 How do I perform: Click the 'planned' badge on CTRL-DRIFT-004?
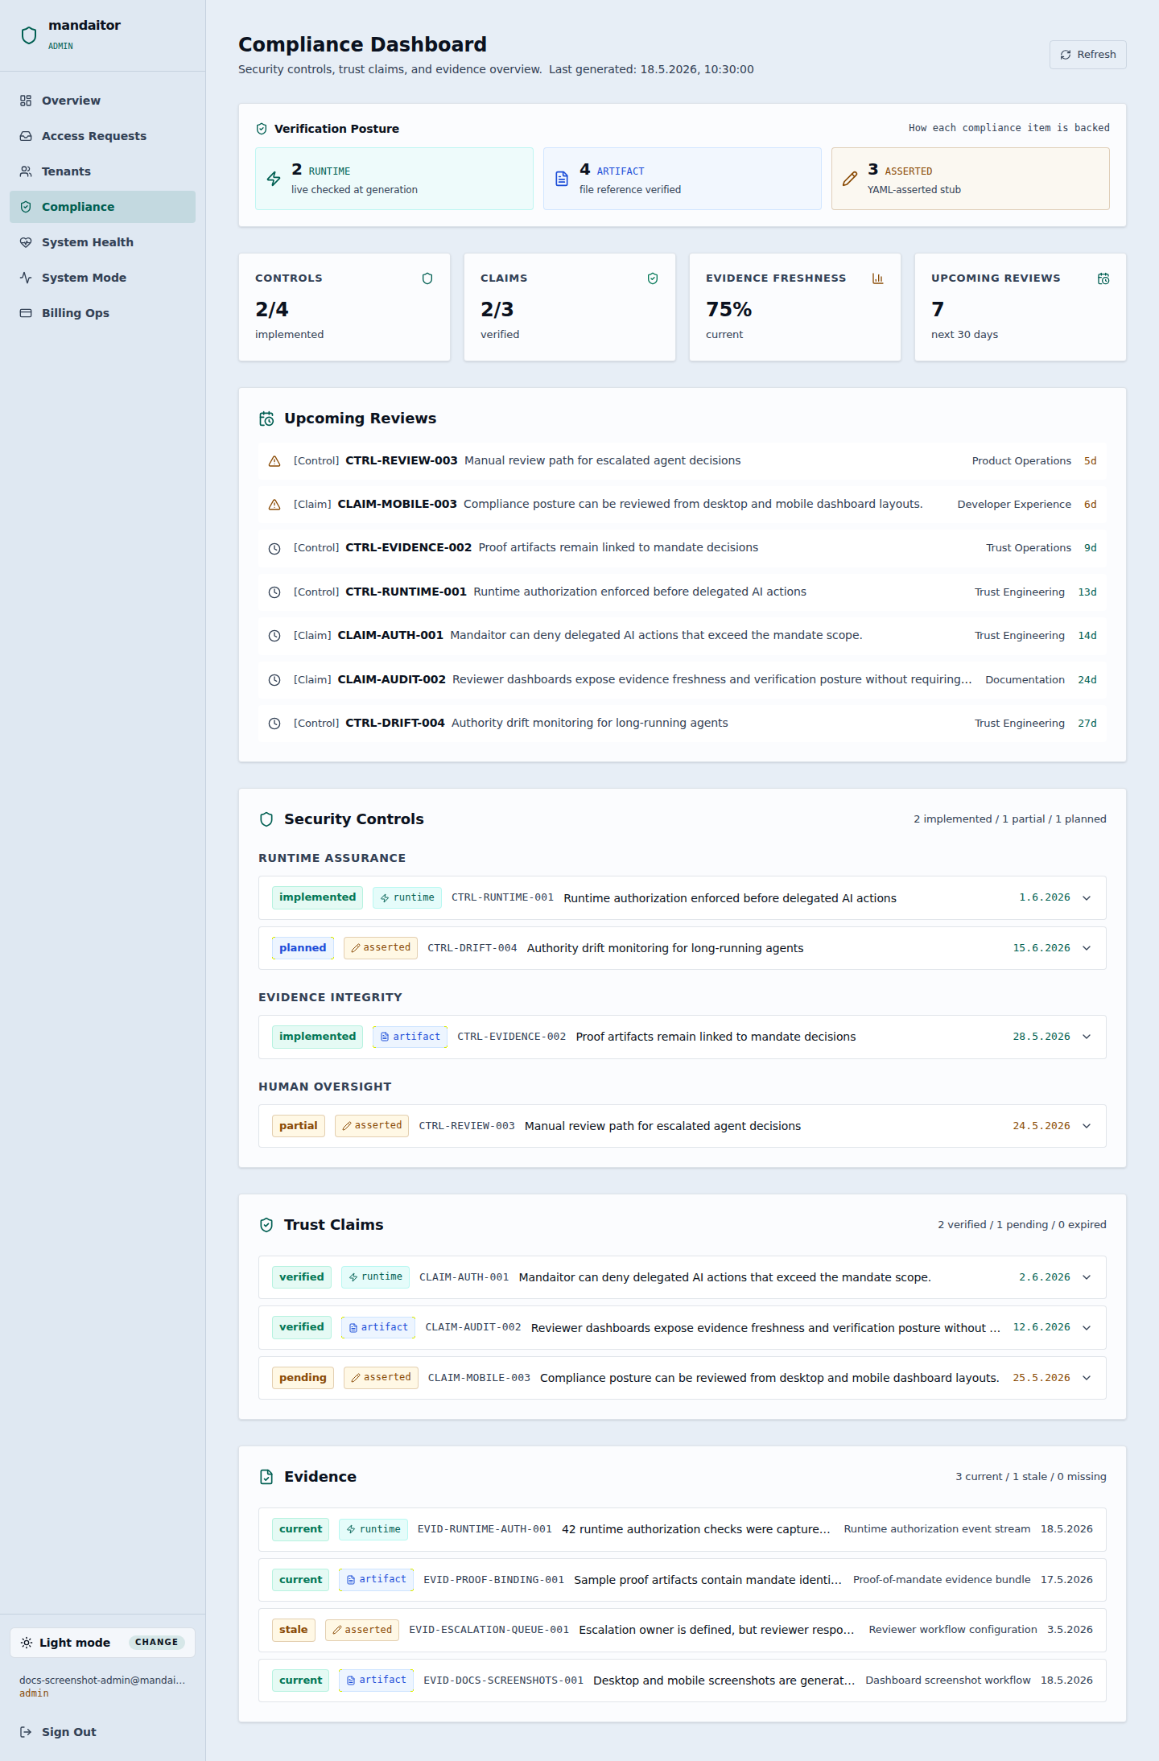(x=303, y=948)
